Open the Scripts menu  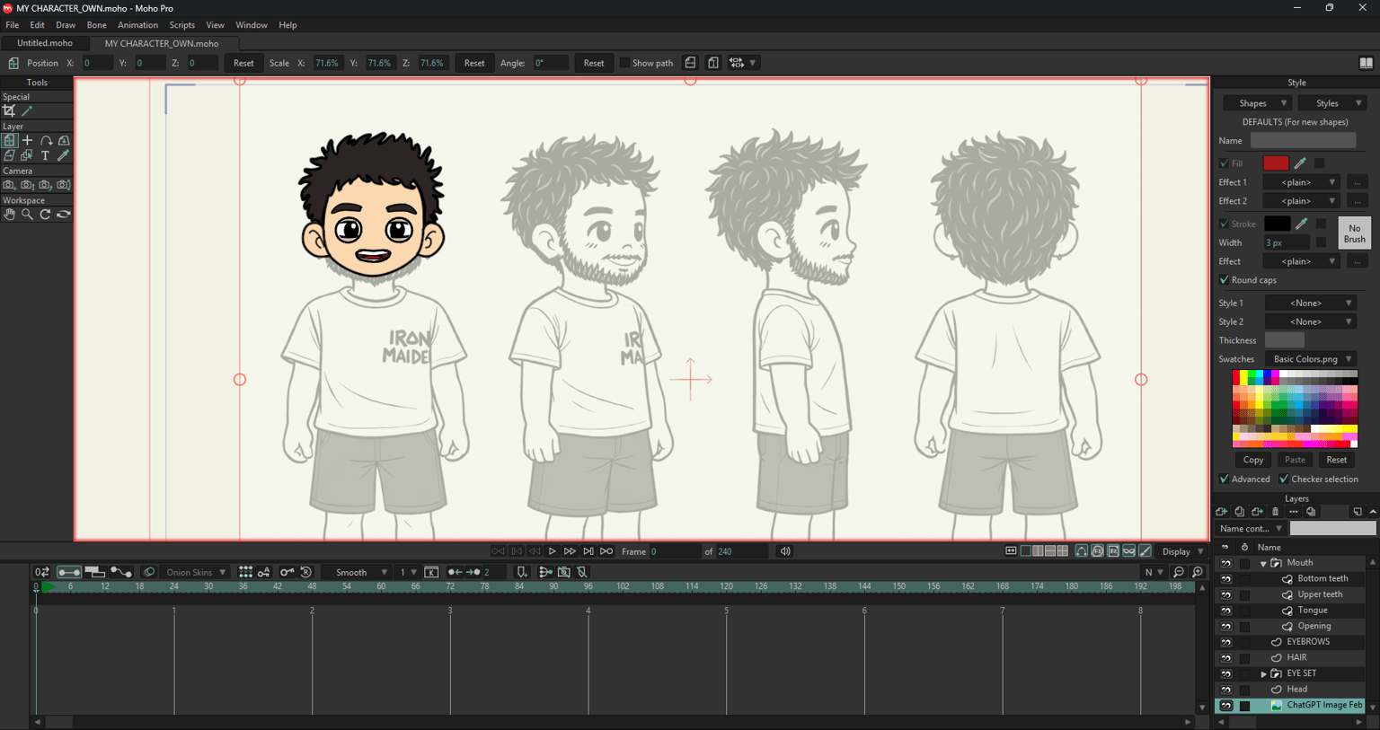[x=181, y=25]
